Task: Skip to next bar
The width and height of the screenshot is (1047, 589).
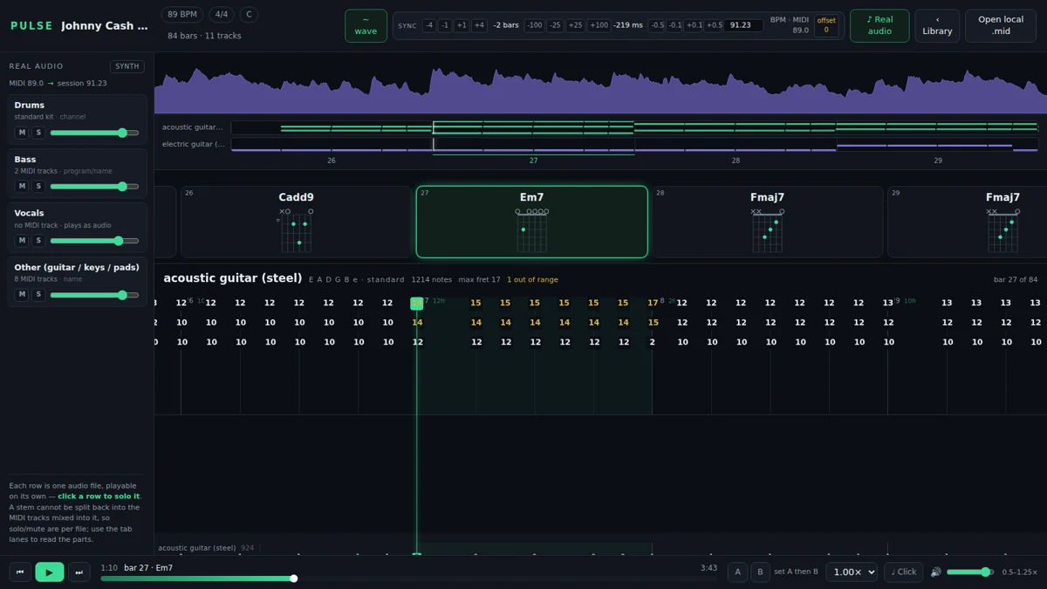Action: (x=79, y=572)
